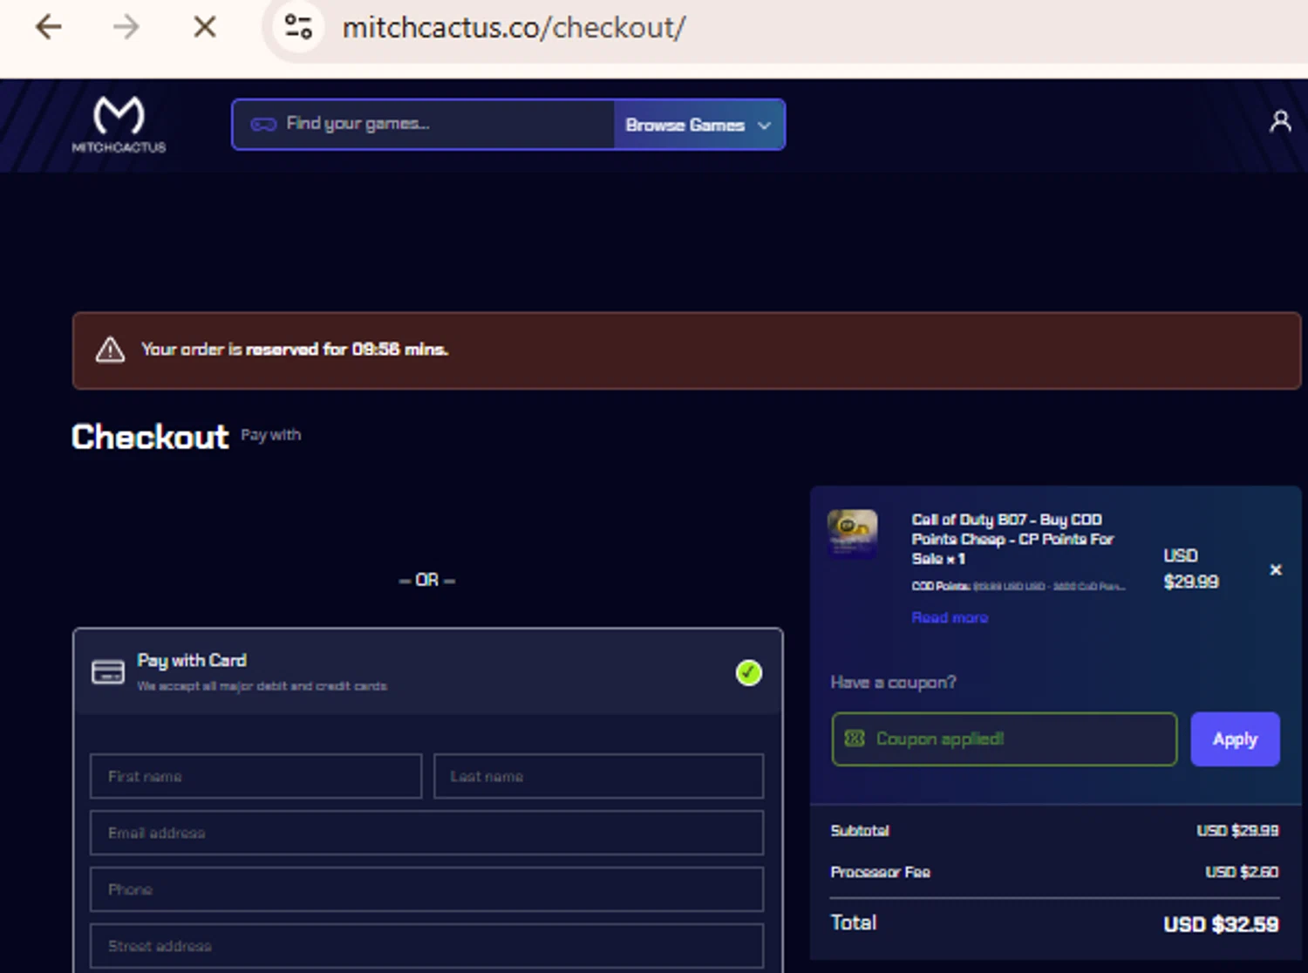Click the Street address field

(x=426, y=946)
